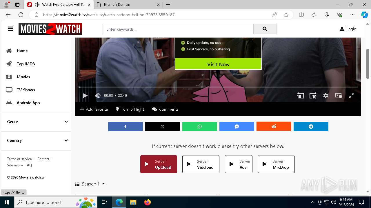Image resolution: width=371 pixels, height=208 pixels.
Task: Launch Firefox from taskbar
Action: (148, 202)
